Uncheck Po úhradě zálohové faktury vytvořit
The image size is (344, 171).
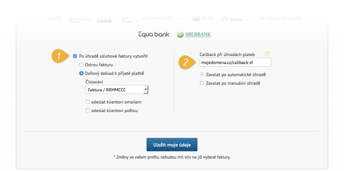tap(75, 56)
